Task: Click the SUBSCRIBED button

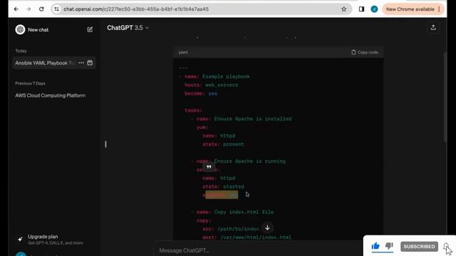Action: (419, 247)
